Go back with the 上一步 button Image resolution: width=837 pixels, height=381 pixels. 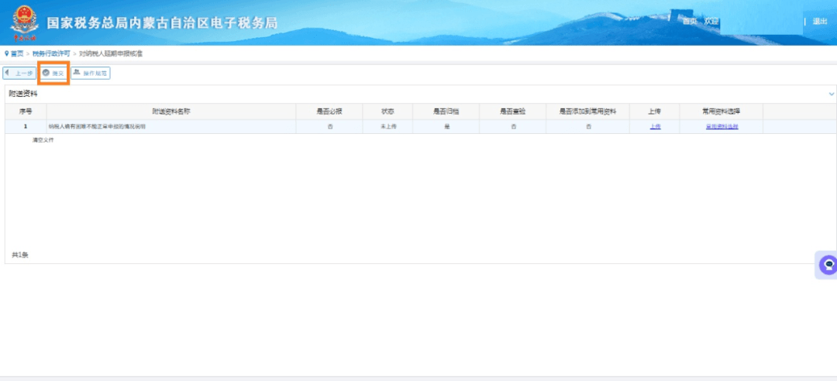pyautogui.click(x=19, y=73)
